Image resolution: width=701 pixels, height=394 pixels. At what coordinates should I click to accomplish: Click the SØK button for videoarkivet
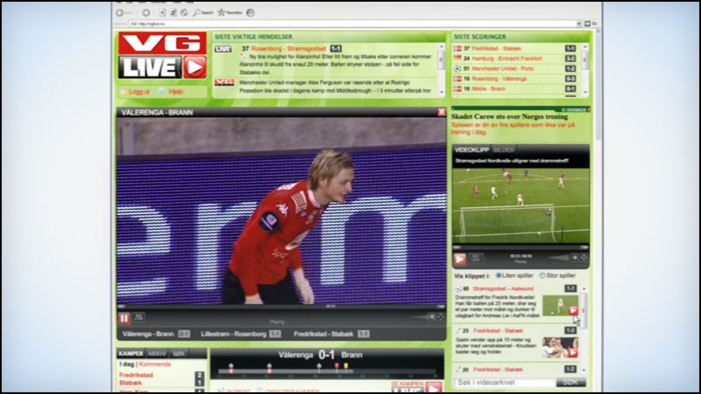pos(571,382)
